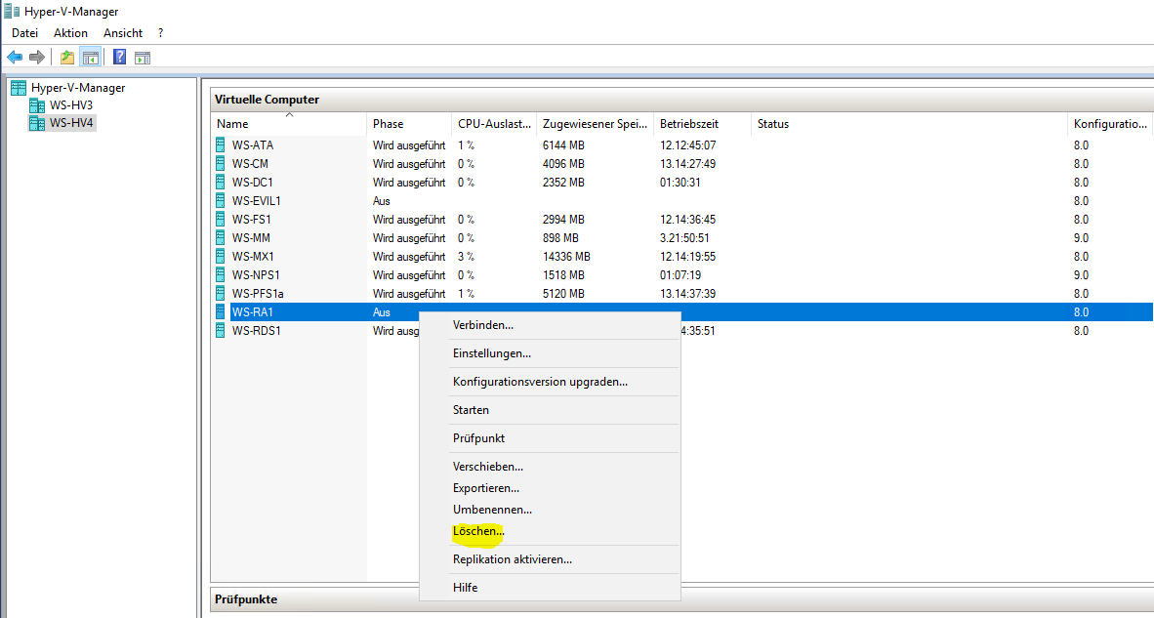Open the ? help menu
The height and width of the screenshot is (618, 1154).
click(160, 33)
